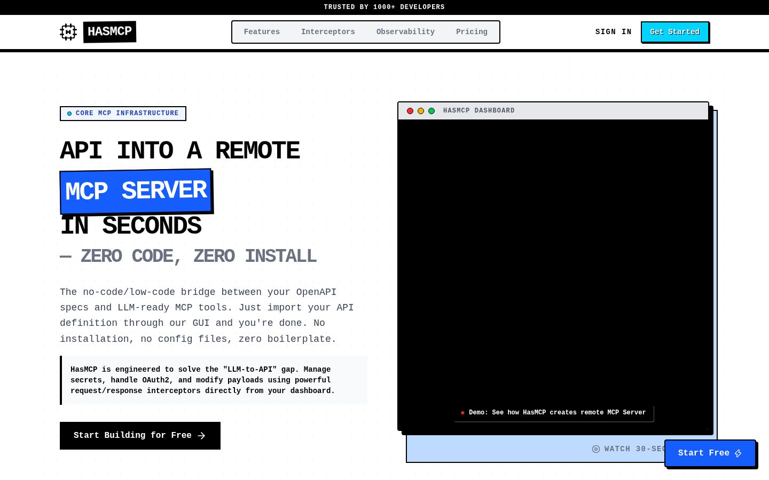The image size is (769, 480).
Task: Click the floating Start Free button
Action: coord(710,453)
